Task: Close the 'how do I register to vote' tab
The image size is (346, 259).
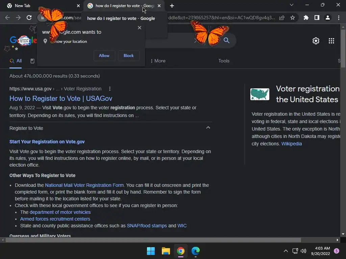Action: tap(159, 6)
